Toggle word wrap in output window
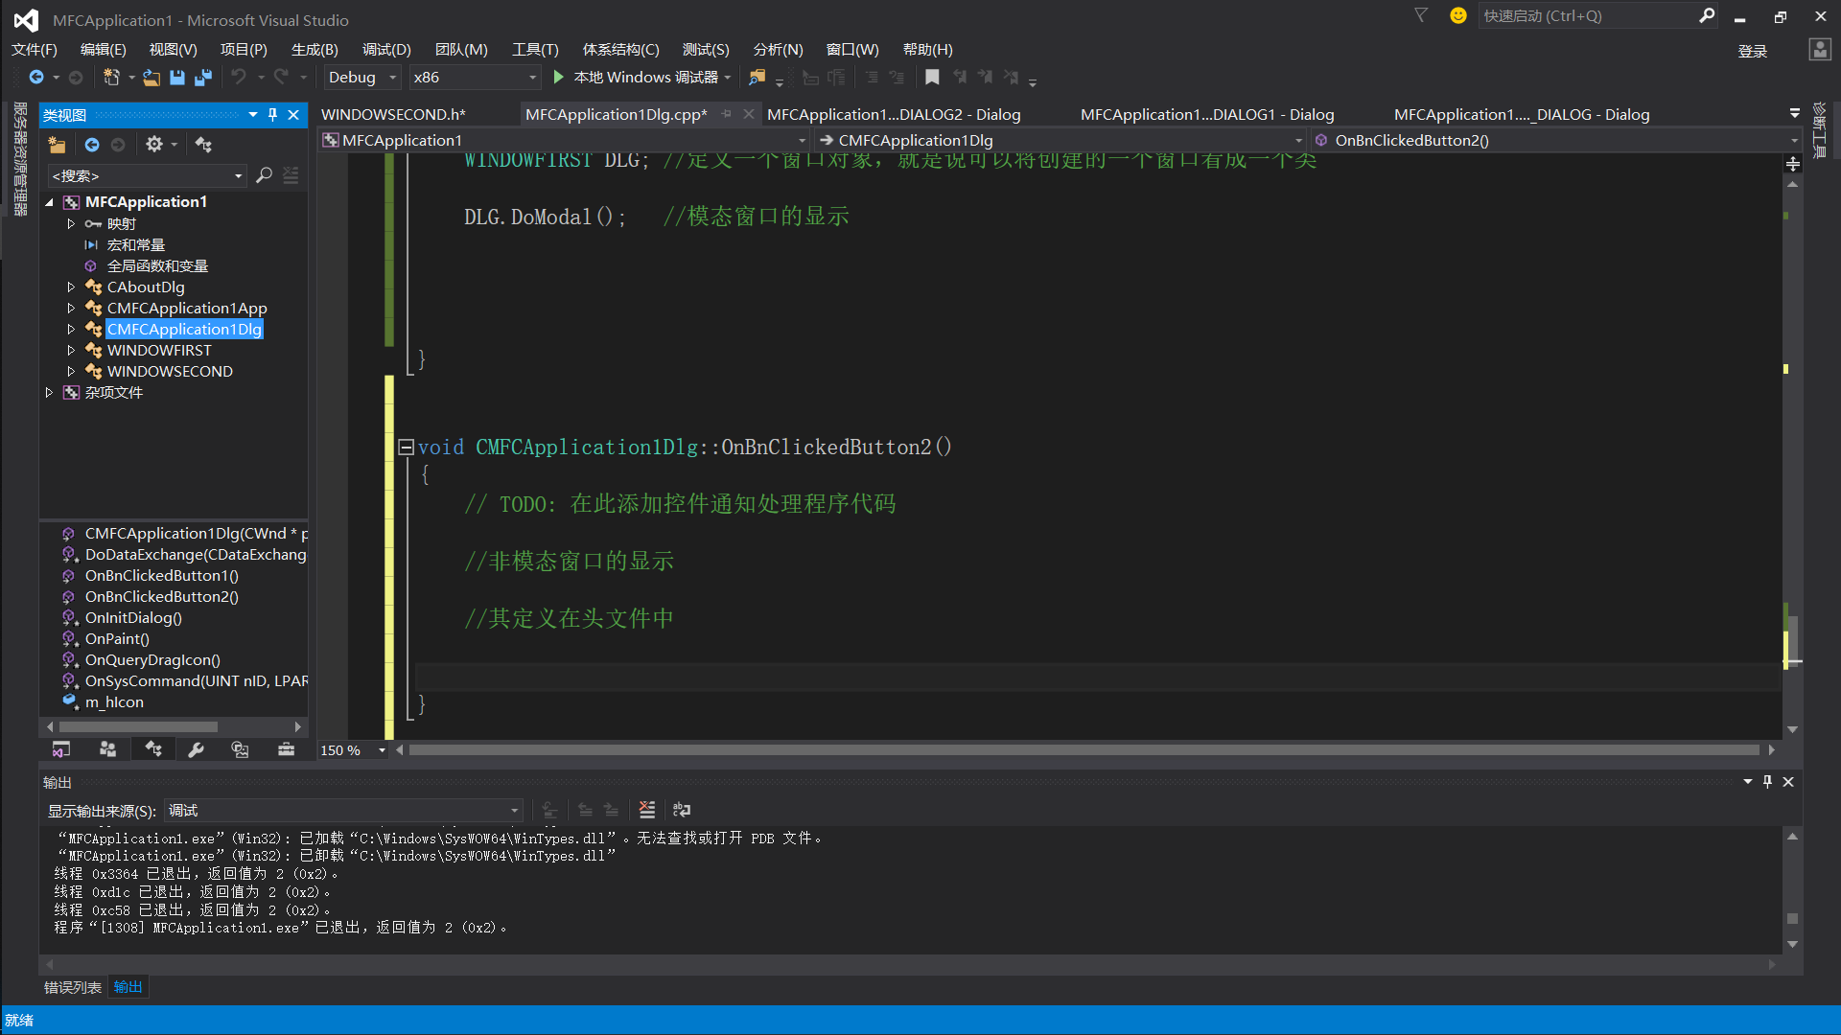 pyautogui.click(x=682, y=810)
